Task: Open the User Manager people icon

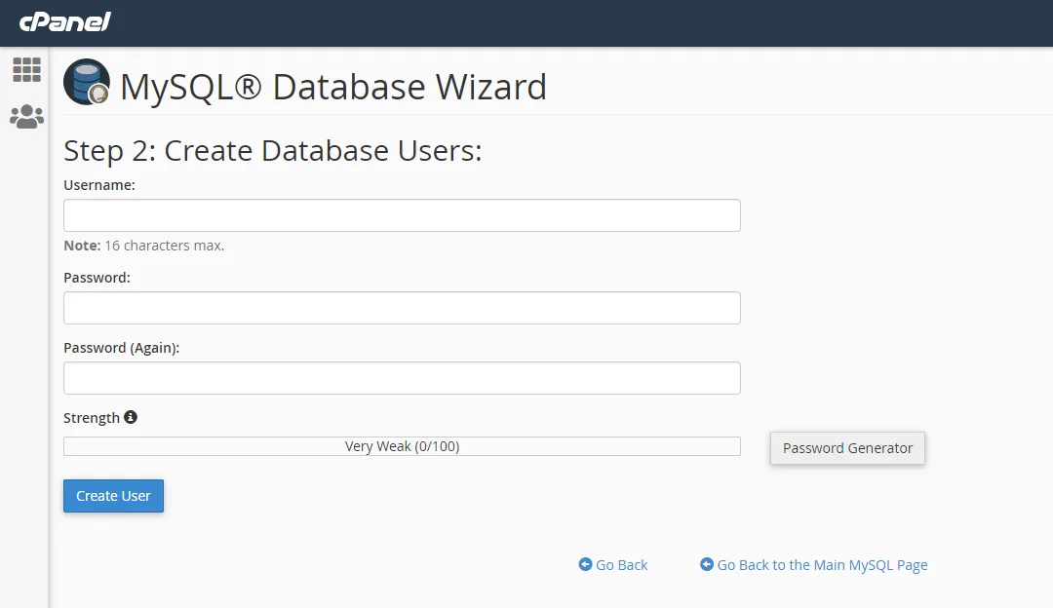Action: click(x=27, y=116)
